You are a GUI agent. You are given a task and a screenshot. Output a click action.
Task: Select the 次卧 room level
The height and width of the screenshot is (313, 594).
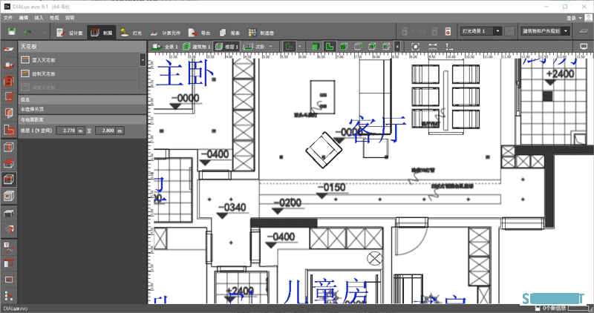(254, 47)
